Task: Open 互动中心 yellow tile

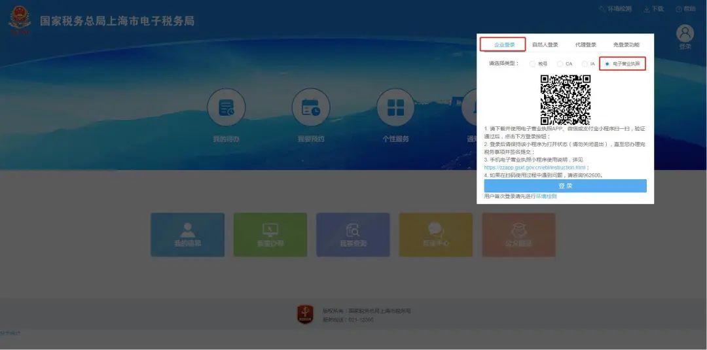Action: pyautogui.click(x=436, y=235)
